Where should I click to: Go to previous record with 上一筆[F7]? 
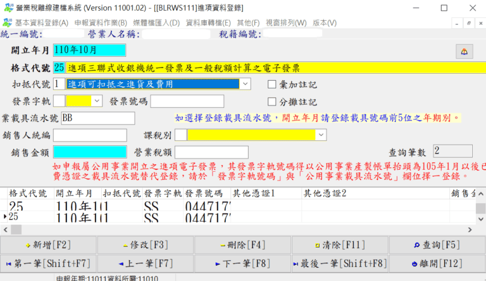tap(146, 264)
